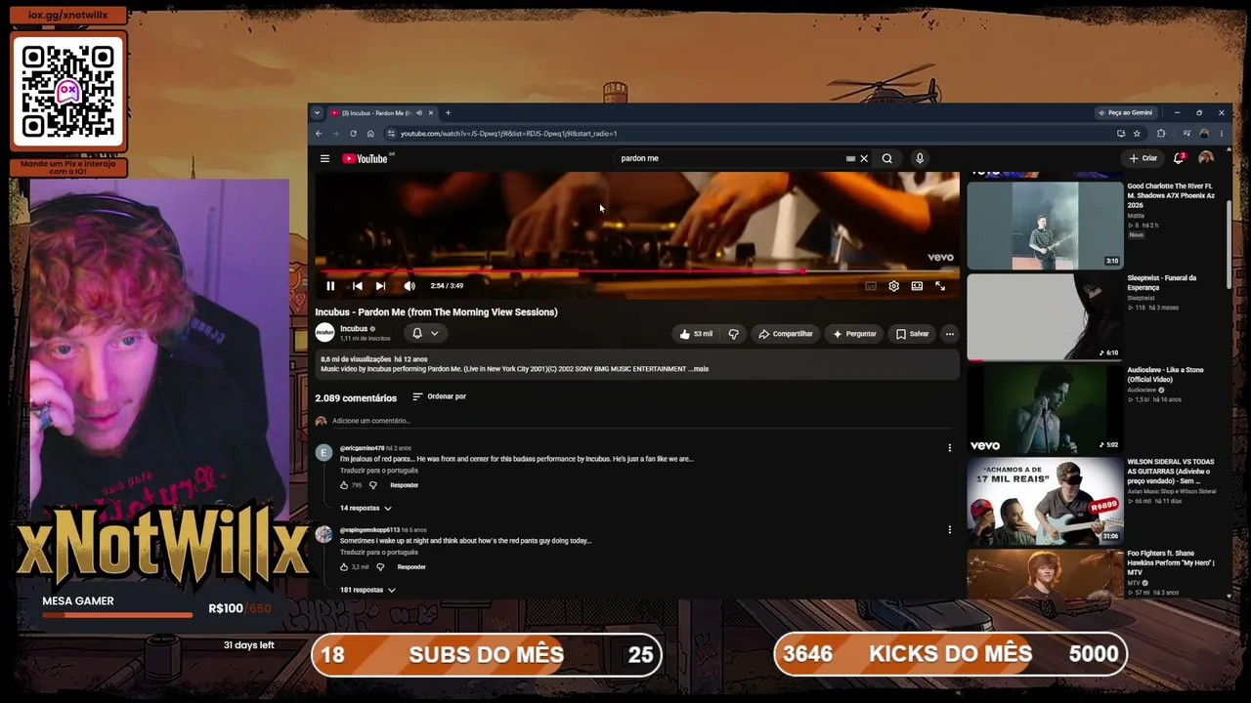
Task: Close the Incubus - Pardon Me tab
Action: click(430, 113)
